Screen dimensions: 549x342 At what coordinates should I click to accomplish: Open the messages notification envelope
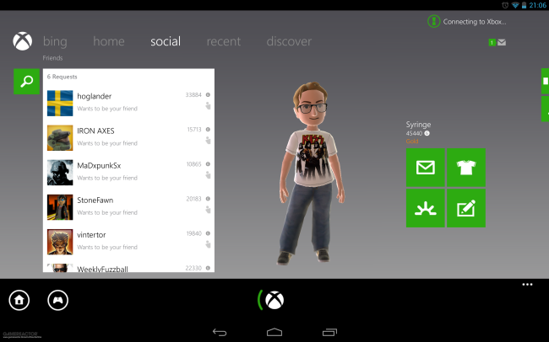pyautogui.click(x=497, y=43)
